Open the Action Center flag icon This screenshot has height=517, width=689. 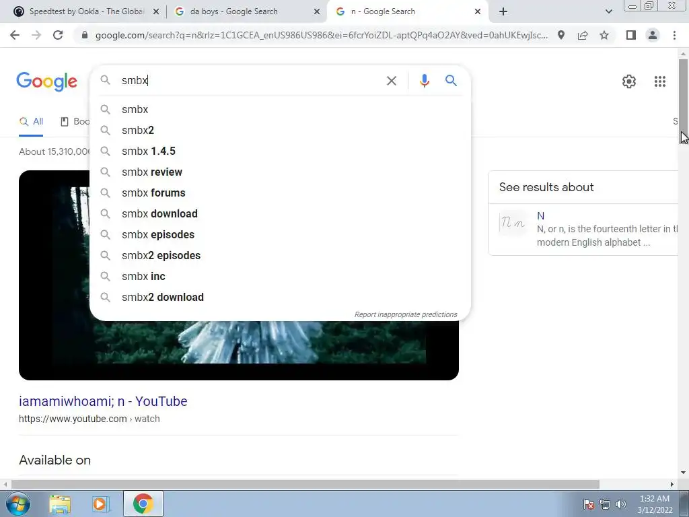pyautogui.click(x=589, y=504)
